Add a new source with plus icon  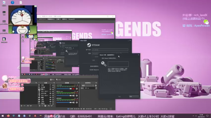(39, 106)
